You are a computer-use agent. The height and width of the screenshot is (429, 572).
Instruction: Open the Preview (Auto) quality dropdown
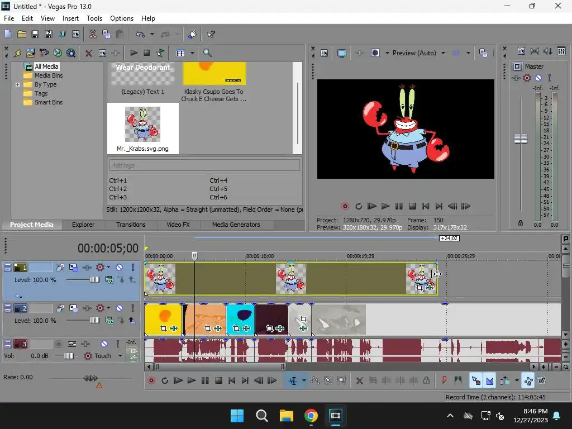443,53
